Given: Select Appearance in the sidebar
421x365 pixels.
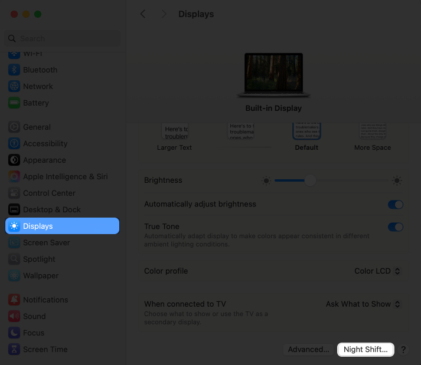Looking at the screenshot, I should coord(62,160).
